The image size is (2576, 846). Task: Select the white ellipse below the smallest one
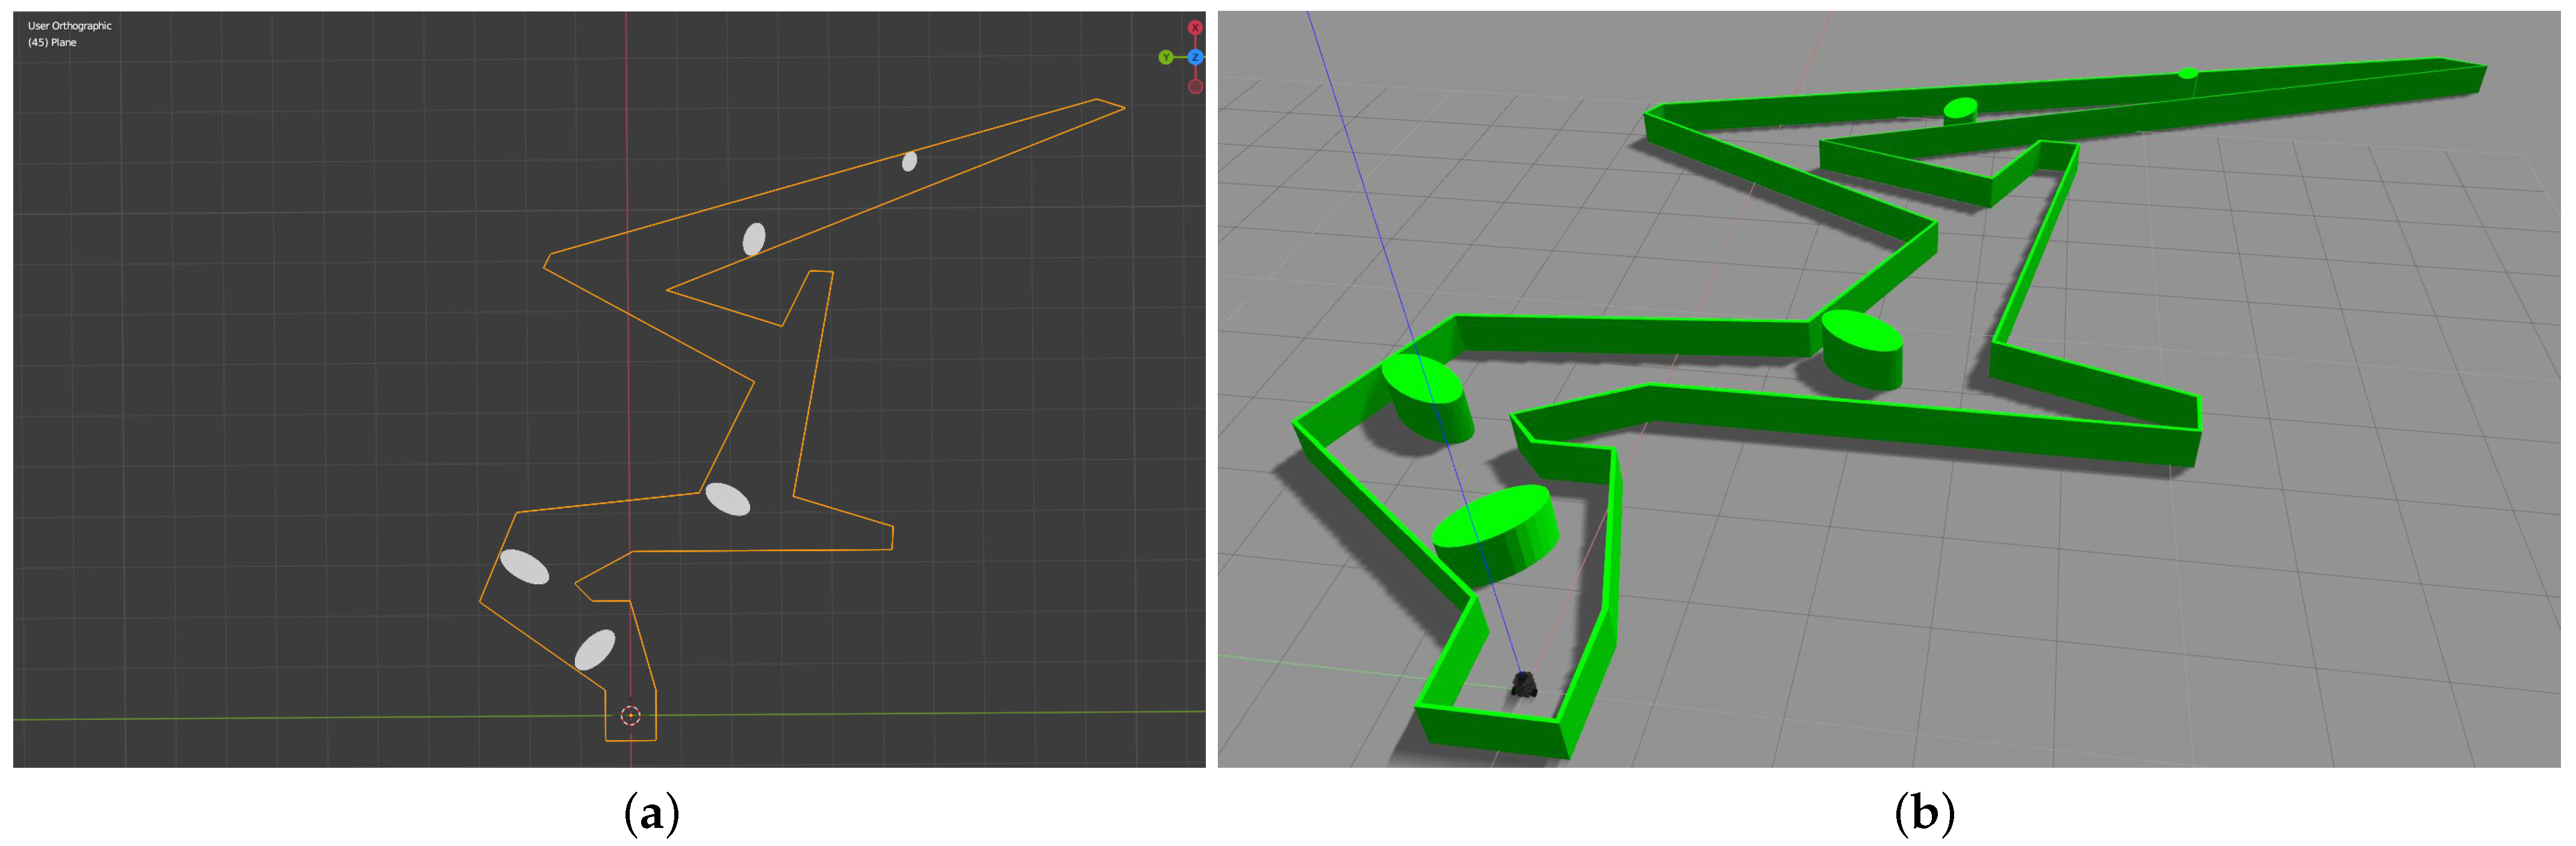coord(754,239)
